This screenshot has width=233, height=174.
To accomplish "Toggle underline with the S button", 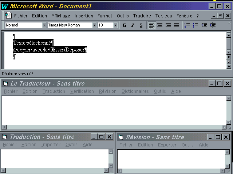I will (141, 25).
